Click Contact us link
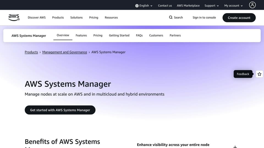This screenshot has height=148, width=264. point(165,5)
